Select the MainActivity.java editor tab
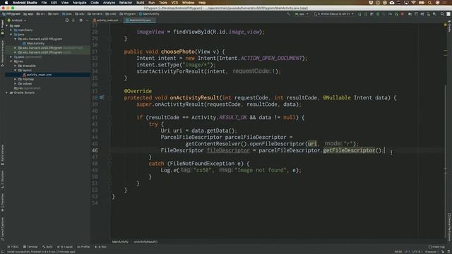Viewport: 452px width, 254px height. point(139,20)
